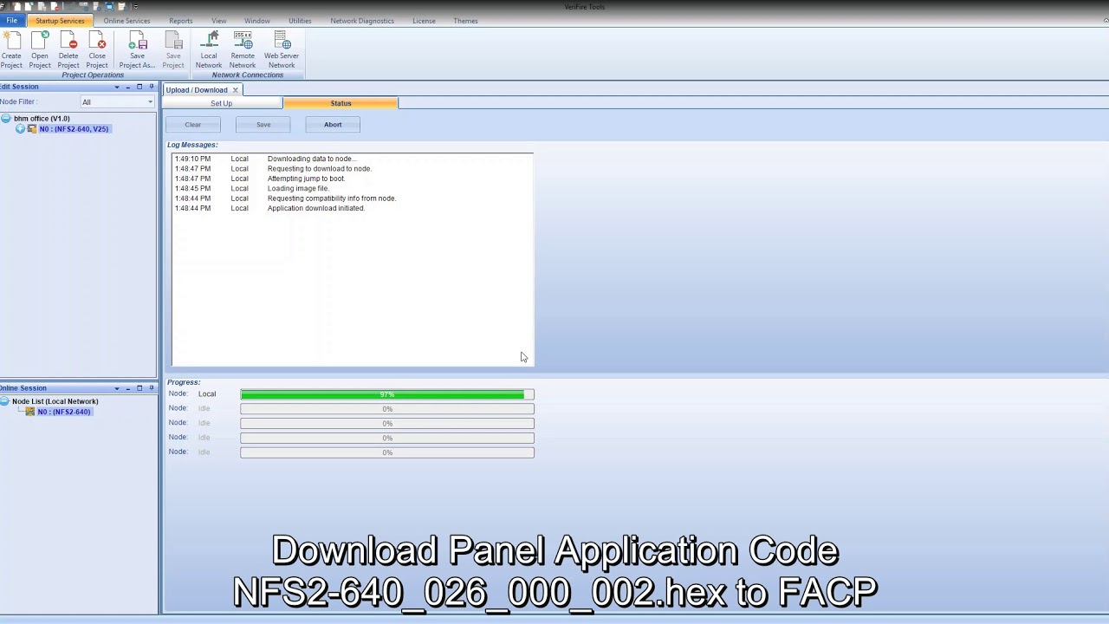Click the Clear log button

(x=193, y=125)
